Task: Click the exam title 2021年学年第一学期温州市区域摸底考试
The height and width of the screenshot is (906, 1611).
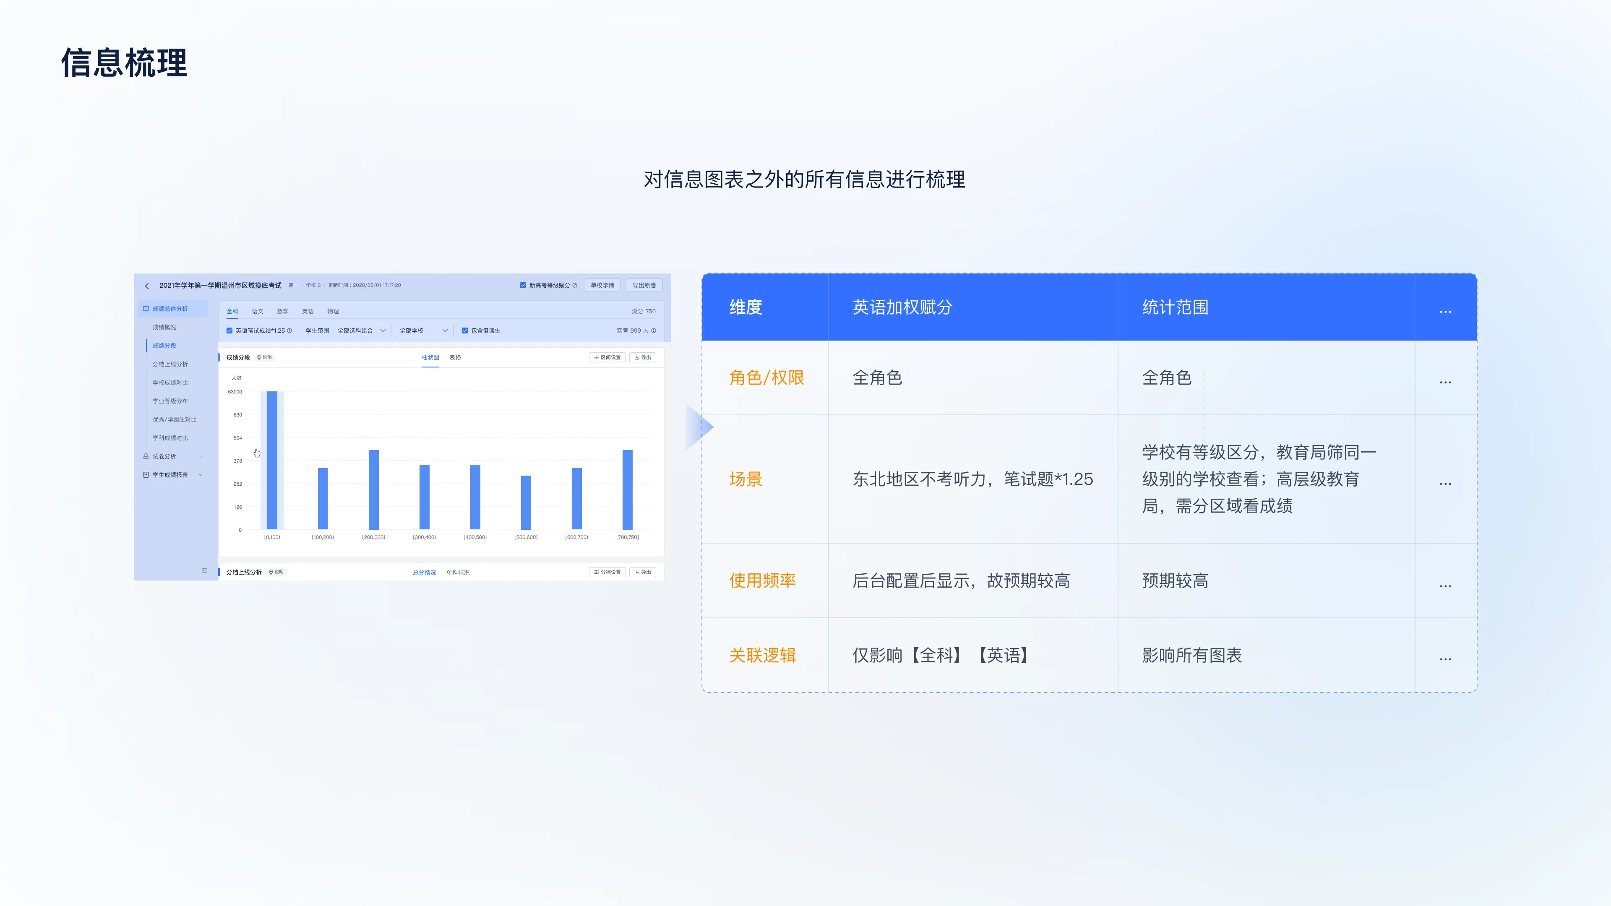Action: 220,285
